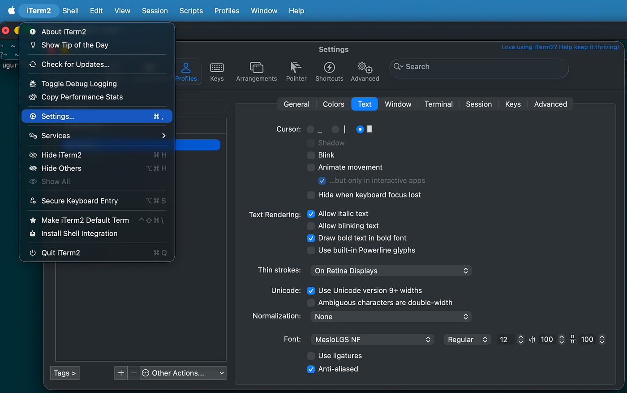Switch to the General profile tab
Screen dimensions: 627x393
(296, 104)
